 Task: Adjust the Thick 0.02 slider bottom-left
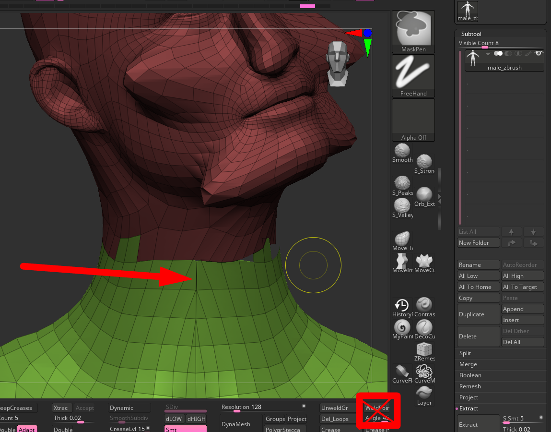click(x=73, y=418)
